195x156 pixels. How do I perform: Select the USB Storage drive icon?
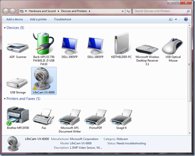click(17, 83)
